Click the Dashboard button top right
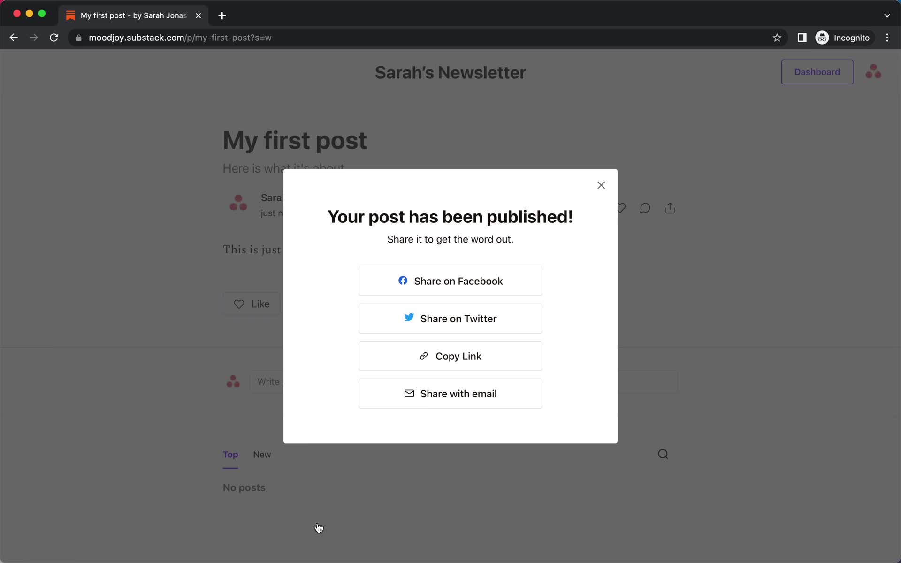Viewport: 901px width, 563px height. pos(817,72)
